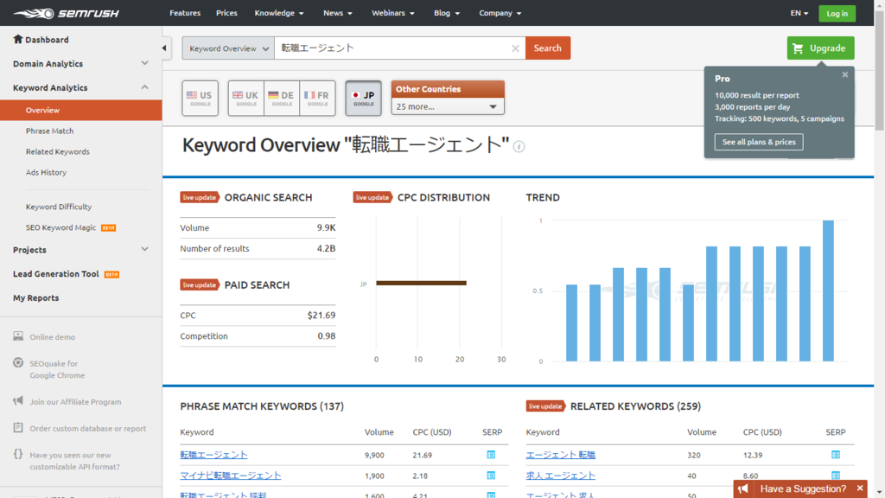Open エージェント 転職 related keyword link
This screenshot has width=885, height=498.
560,455
